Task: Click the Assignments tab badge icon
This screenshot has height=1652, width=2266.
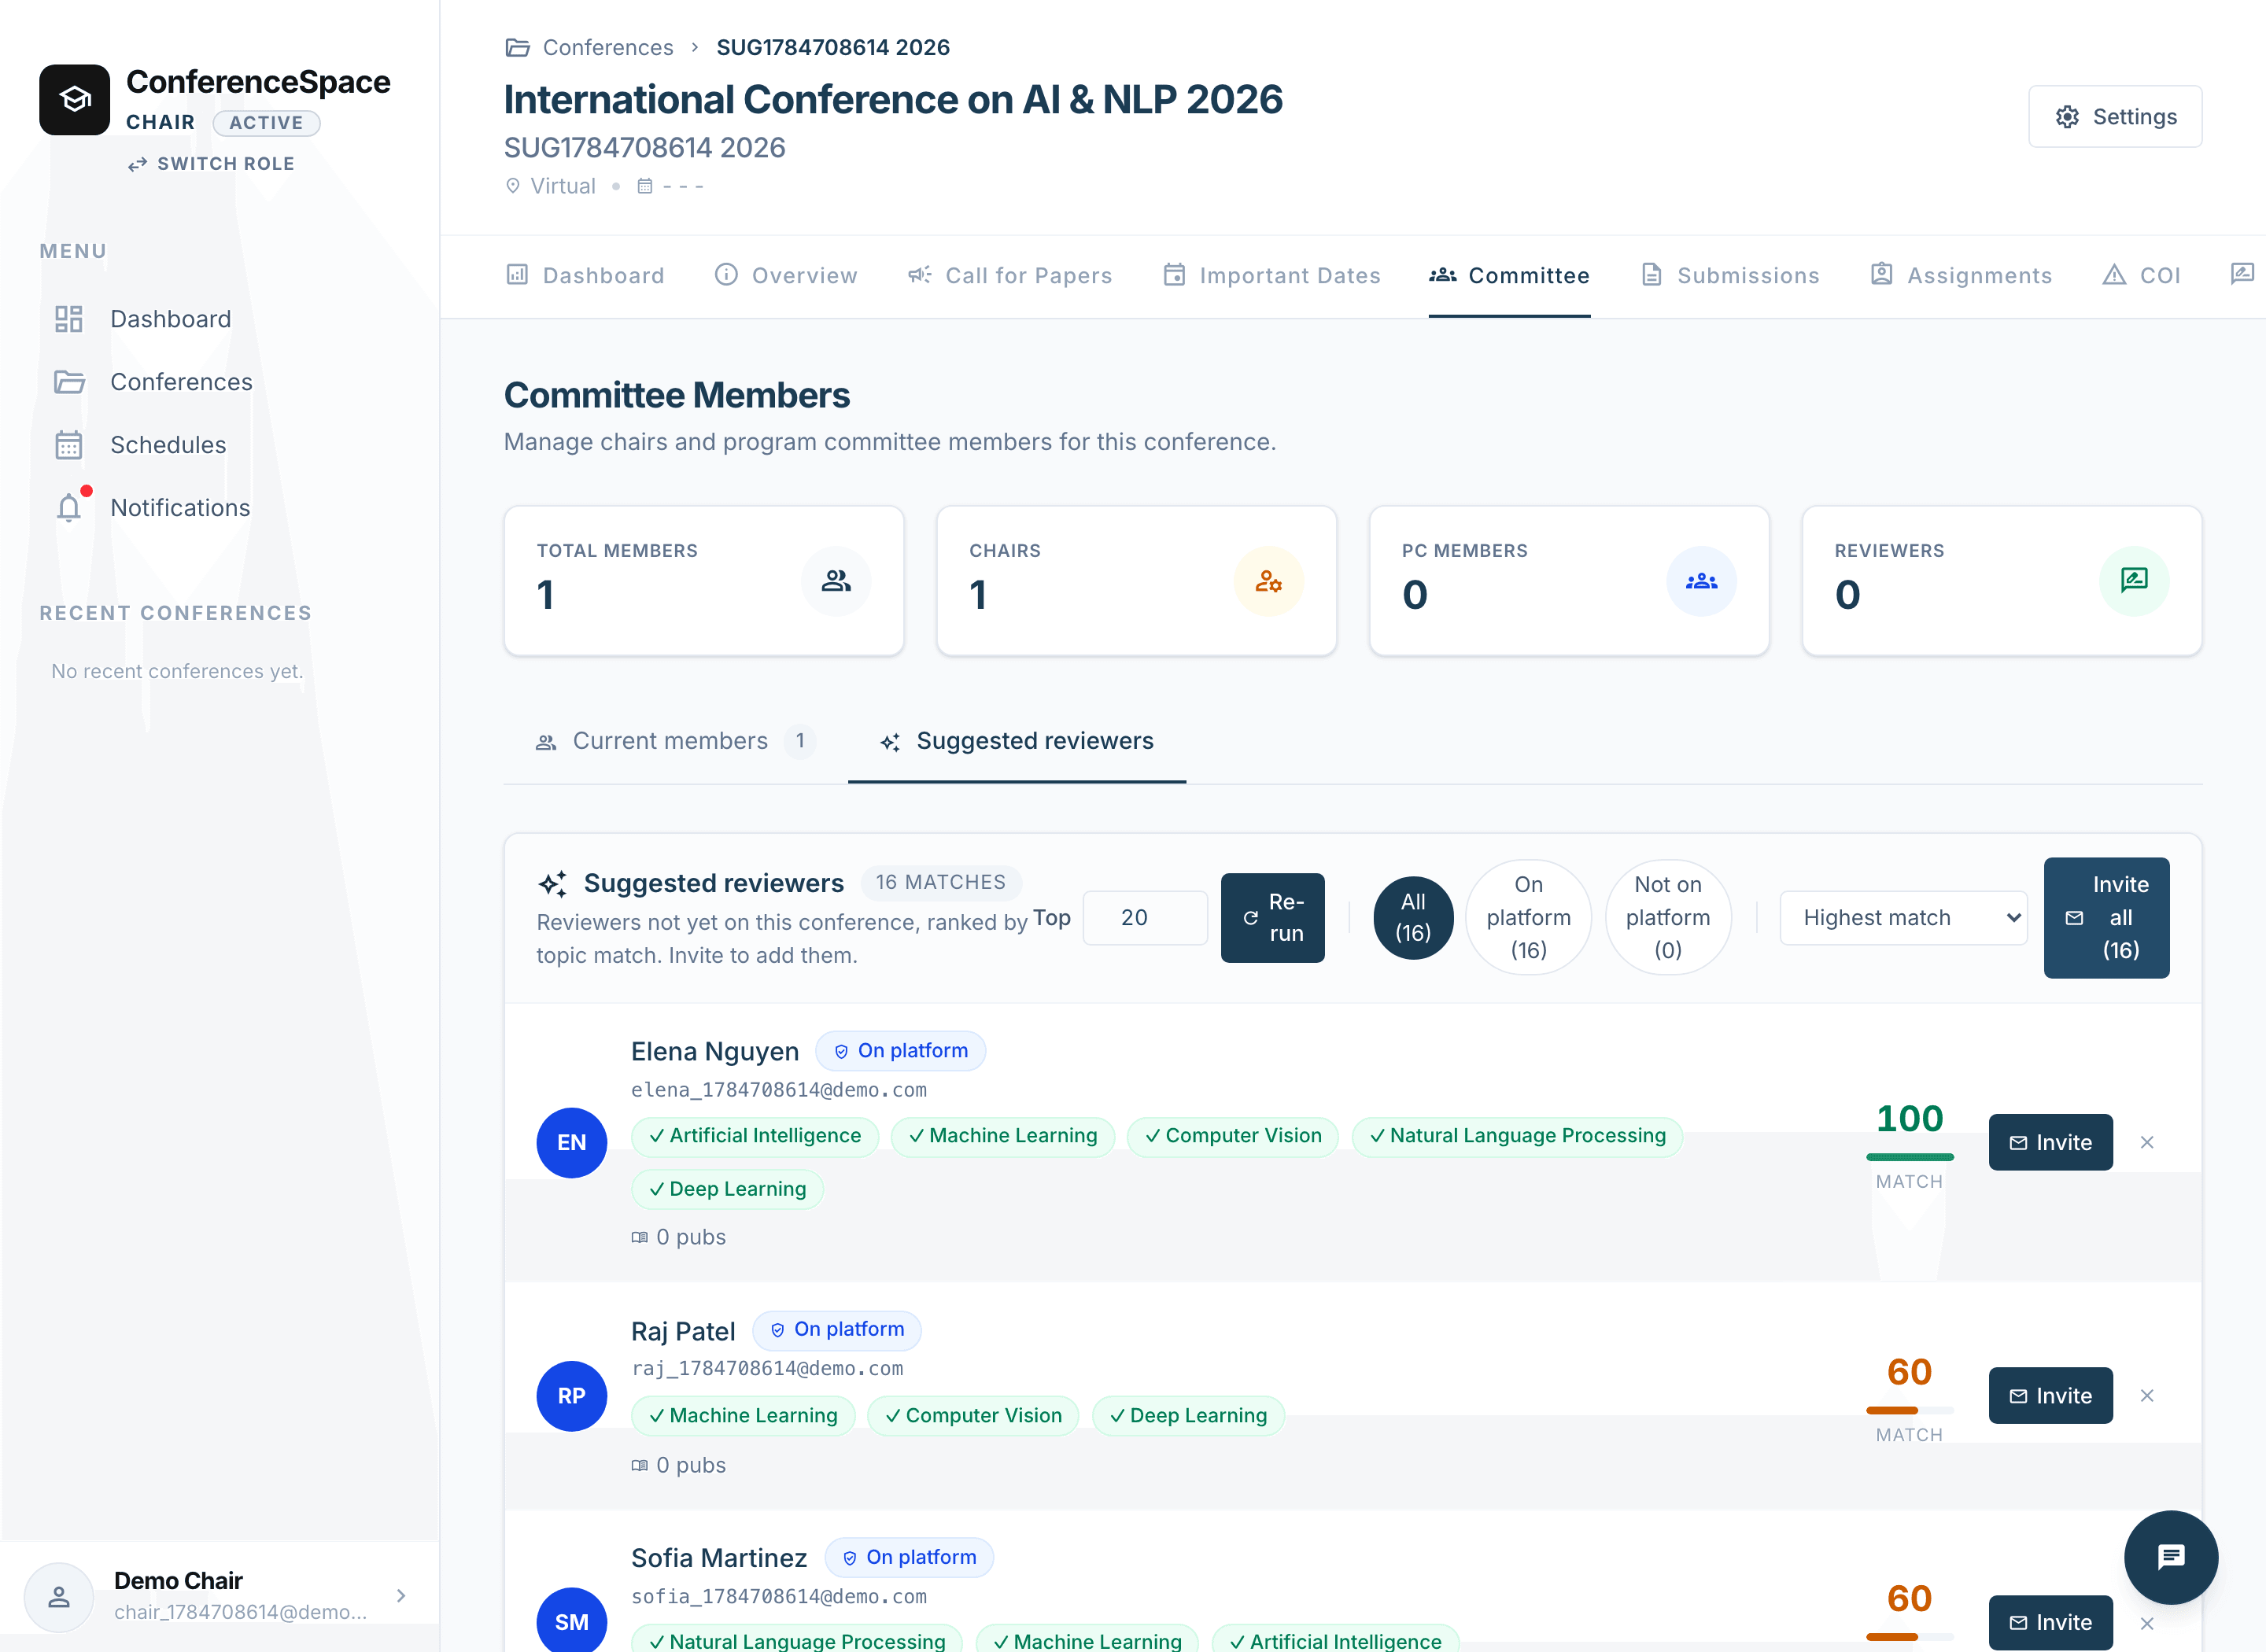Action: 1881,275
